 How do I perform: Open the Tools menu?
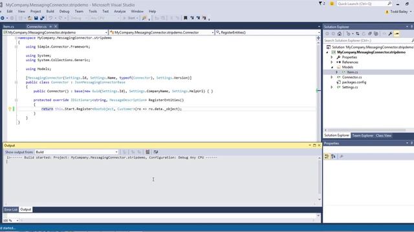tap(93, 12)
